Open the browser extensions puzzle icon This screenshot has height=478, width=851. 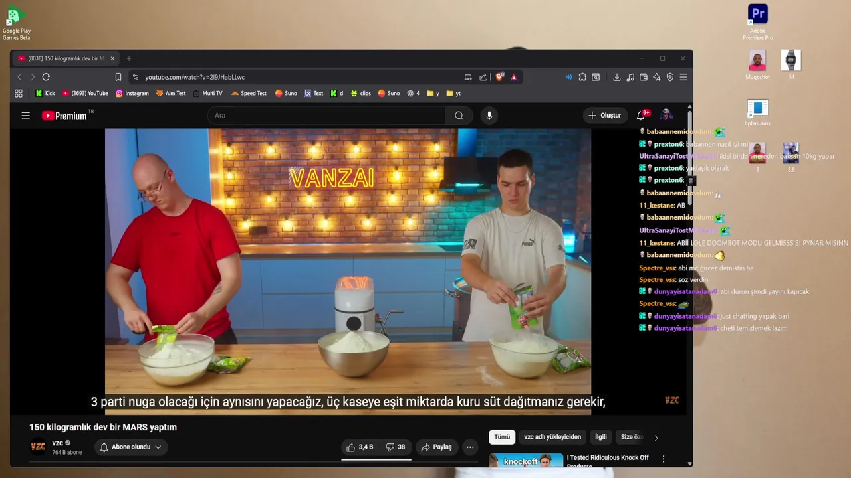pos(582,77)
